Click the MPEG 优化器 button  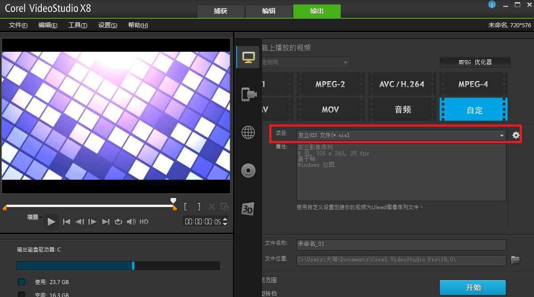(475, 62)
